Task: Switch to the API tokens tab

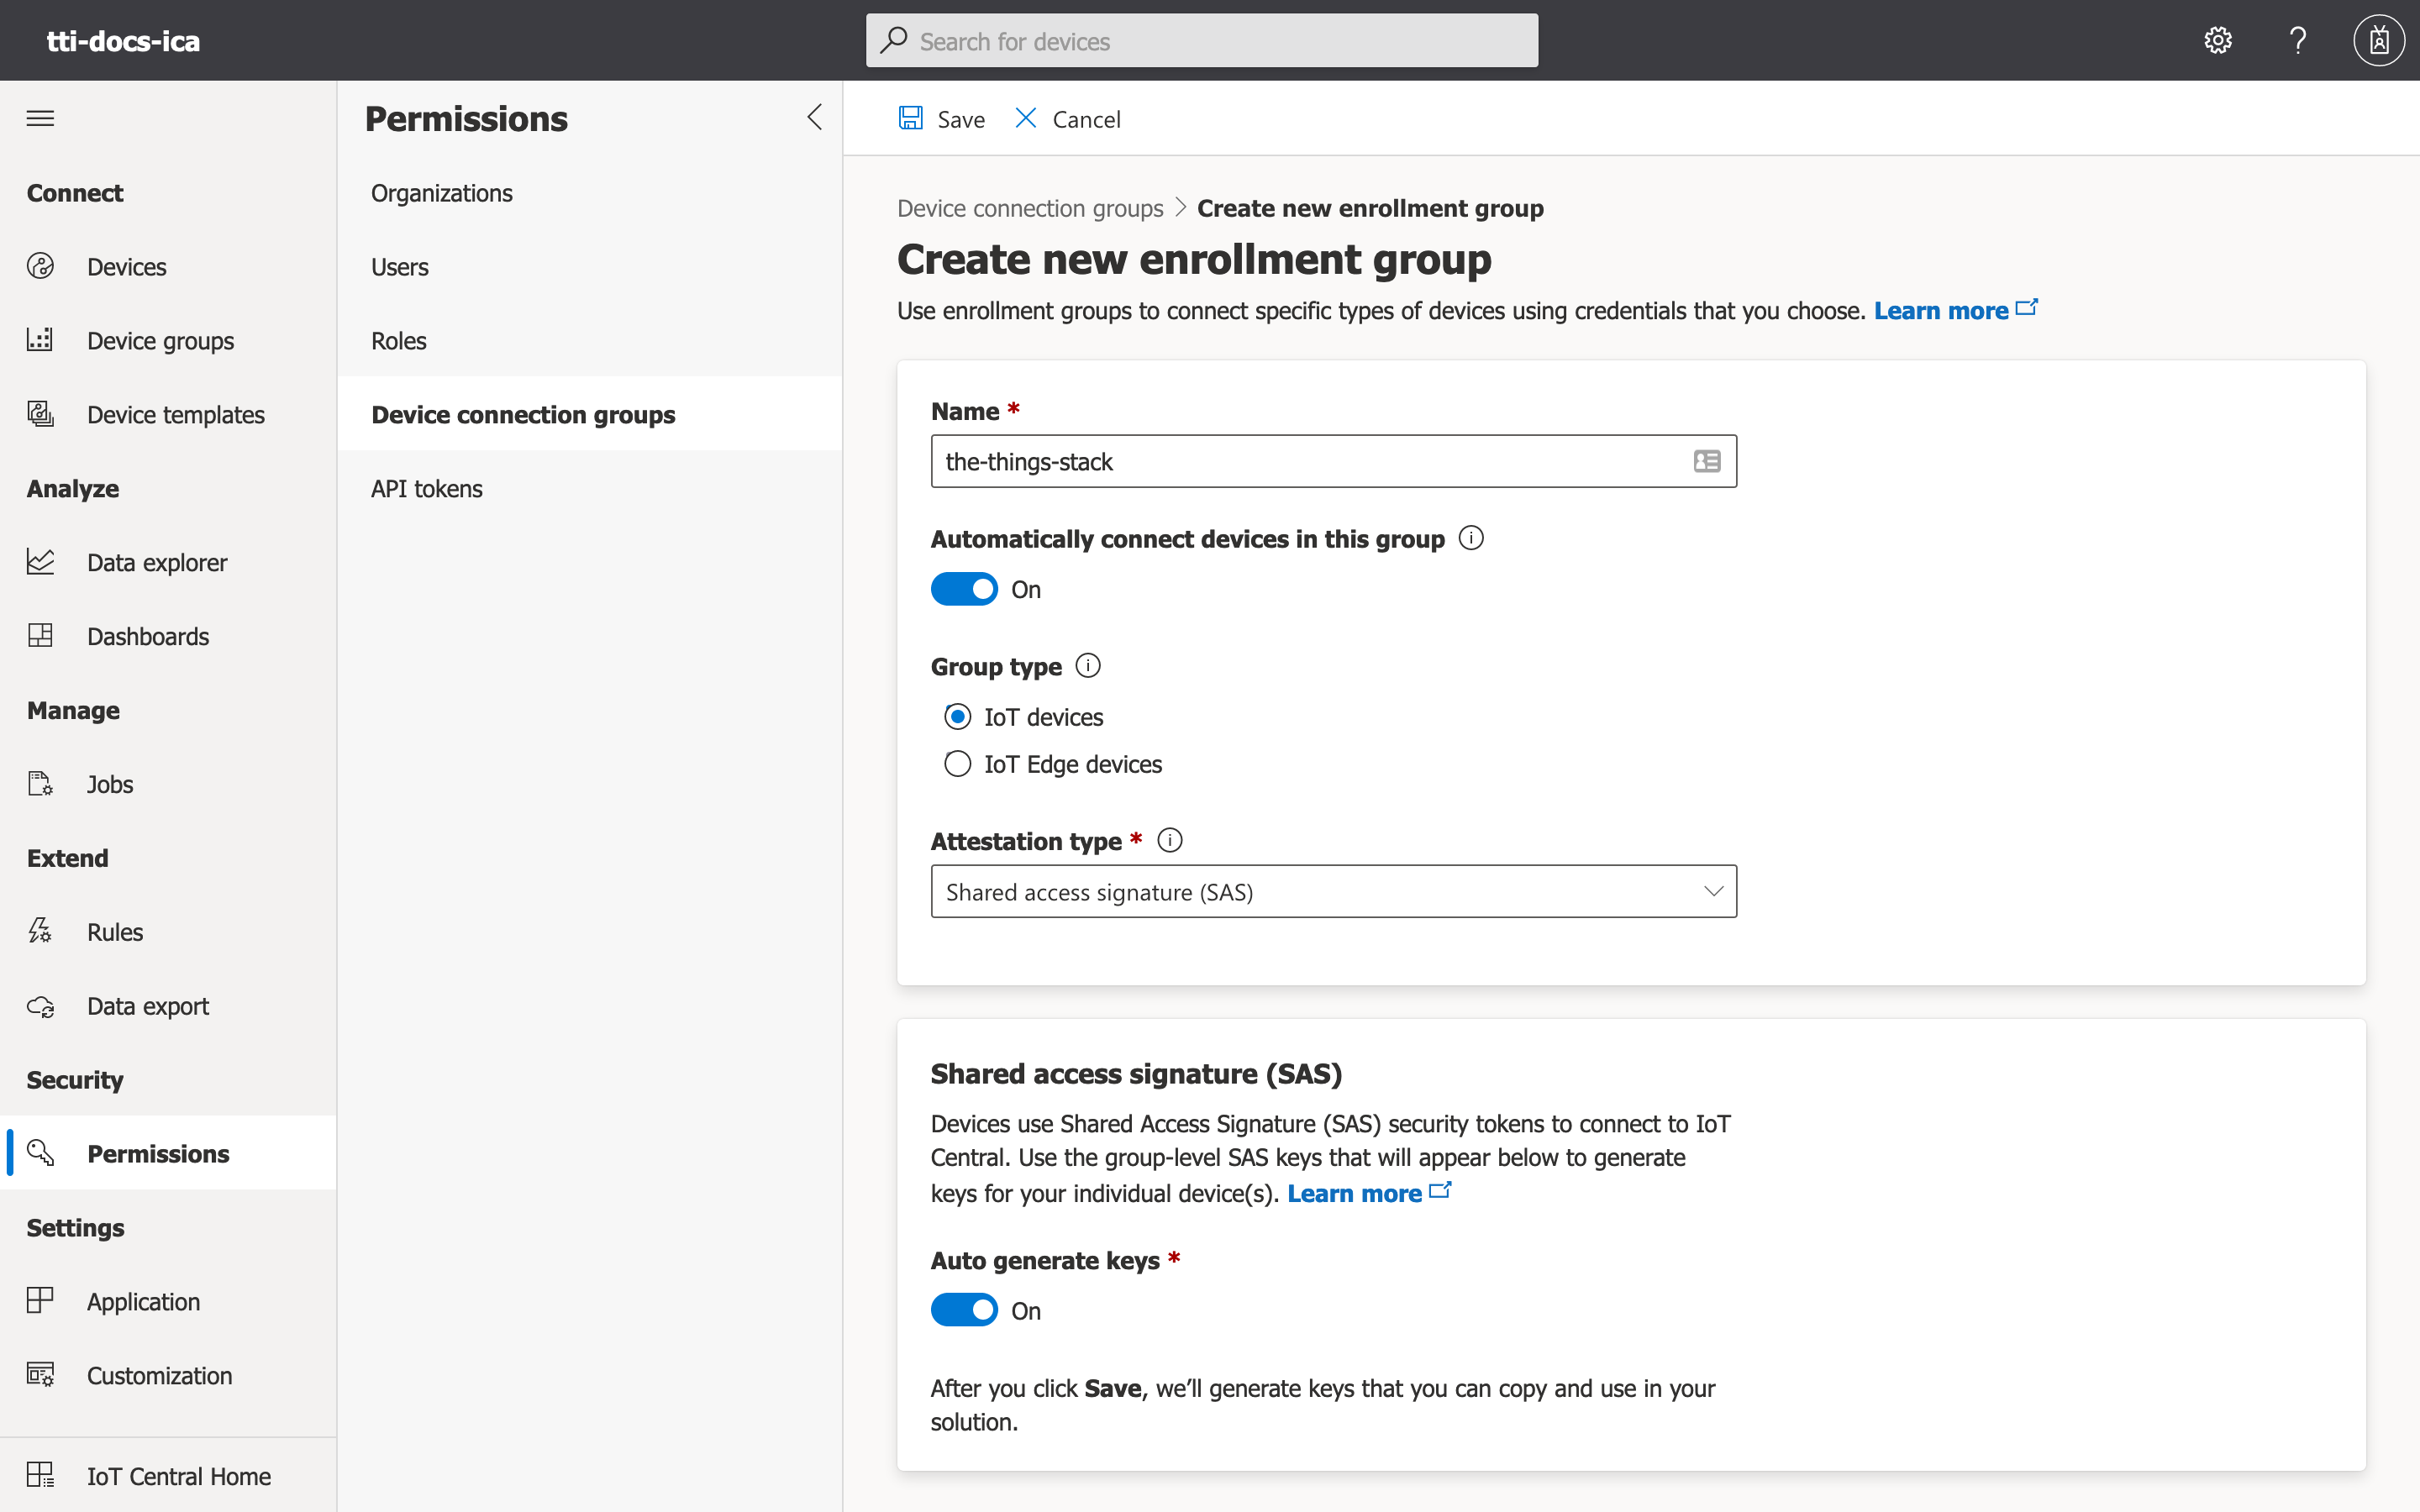Action: (426, 488)
